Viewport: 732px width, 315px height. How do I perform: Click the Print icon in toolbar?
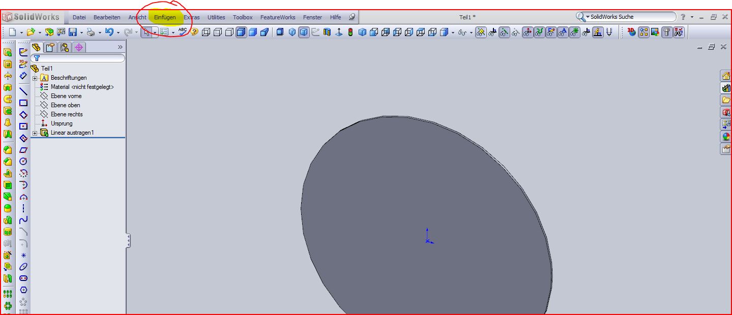pyautogui.click(x=91, y=33)
